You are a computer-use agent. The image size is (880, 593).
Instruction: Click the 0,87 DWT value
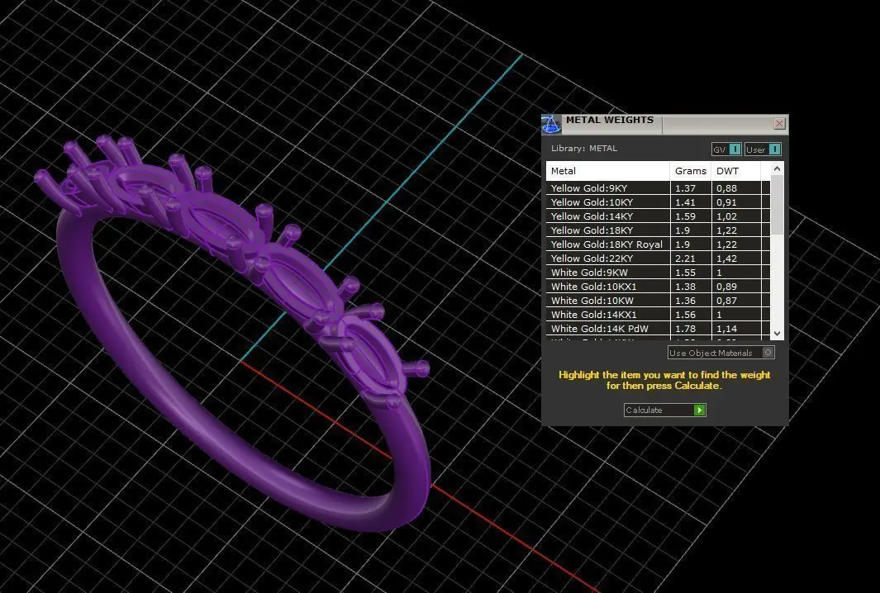[727, 300]
